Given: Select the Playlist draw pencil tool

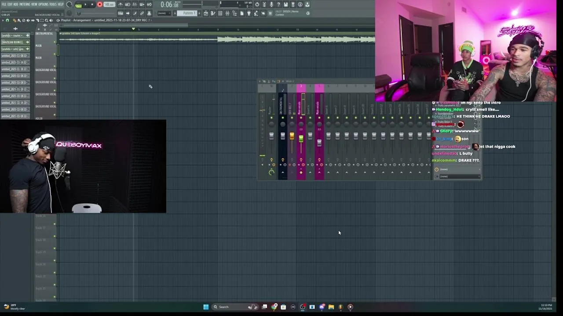Looking at the screenshot, I should pos(15,20).
